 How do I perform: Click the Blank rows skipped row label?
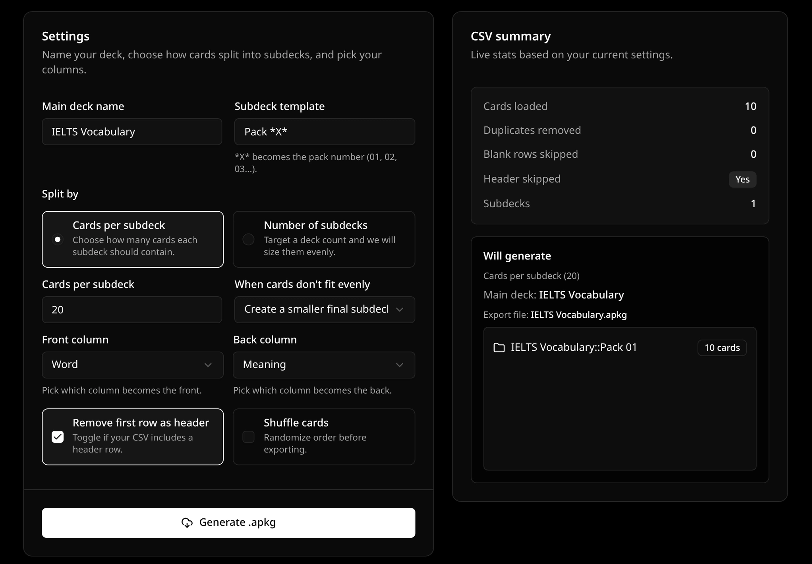pos(530,154)
